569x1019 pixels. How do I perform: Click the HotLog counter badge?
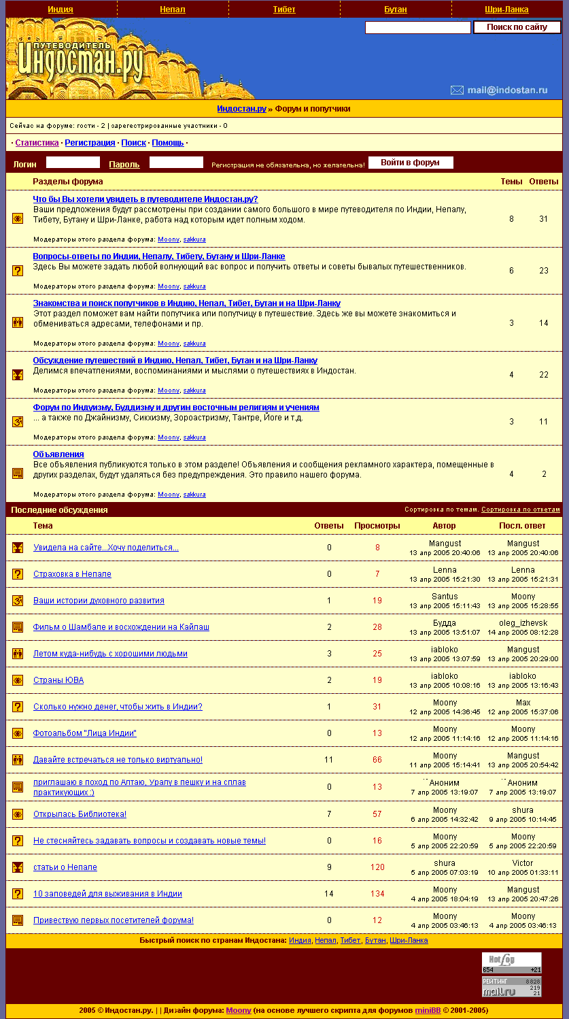pyautogui.click(x=512, y=963)
